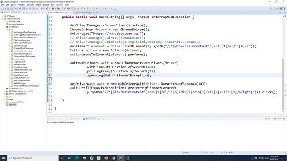The width and height of the screenshot is (287, 161).
Task: Click Collapse All in Package Explorer
Action: click(24, 13)
